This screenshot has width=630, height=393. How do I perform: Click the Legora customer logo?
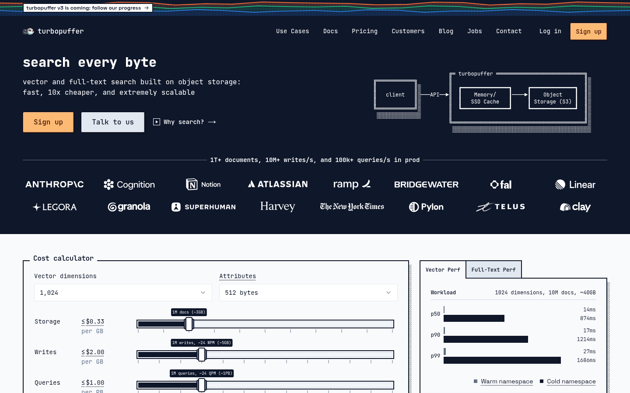pos(55,207)
